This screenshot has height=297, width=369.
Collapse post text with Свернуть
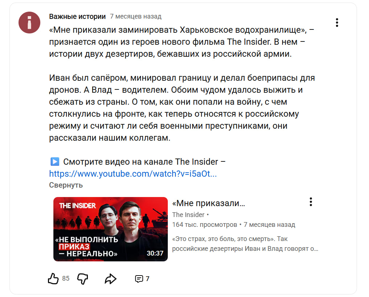click(66, 185)
